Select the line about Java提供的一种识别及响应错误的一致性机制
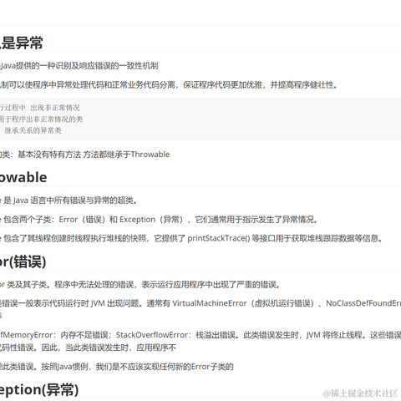Screen dimensions: 401x401 [79, 66]
